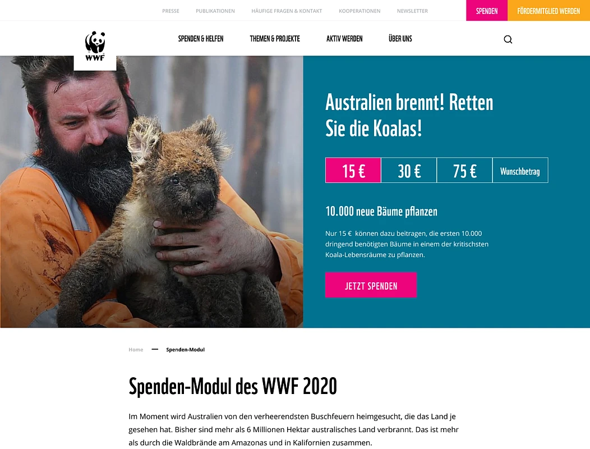
Task: Click the Jetzt Spenden button
Action: point(371,285)
